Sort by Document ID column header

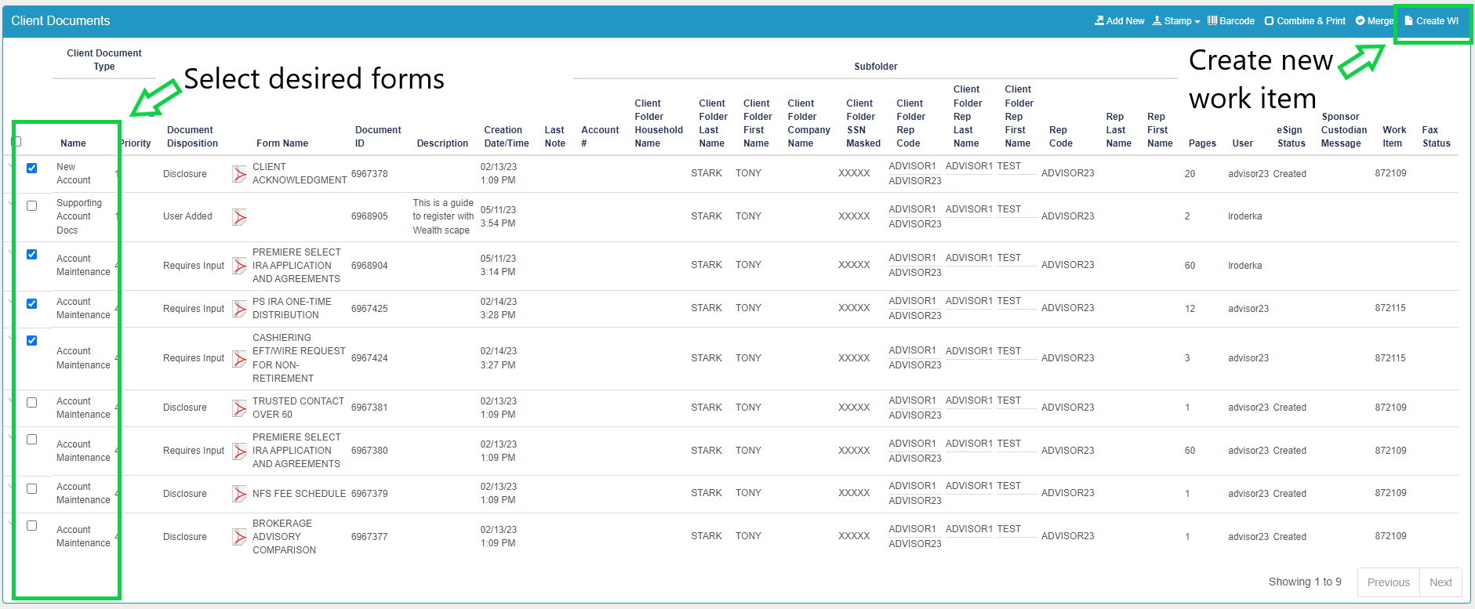tap(377, 136)
